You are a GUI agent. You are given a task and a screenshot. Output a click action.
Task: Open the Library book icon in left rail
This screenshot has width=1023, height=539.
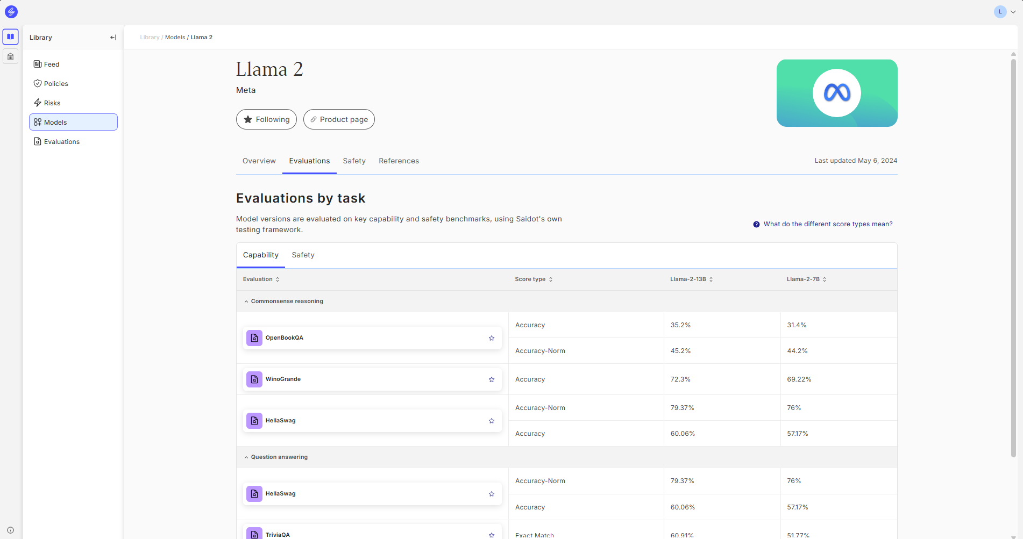[11, 37]
